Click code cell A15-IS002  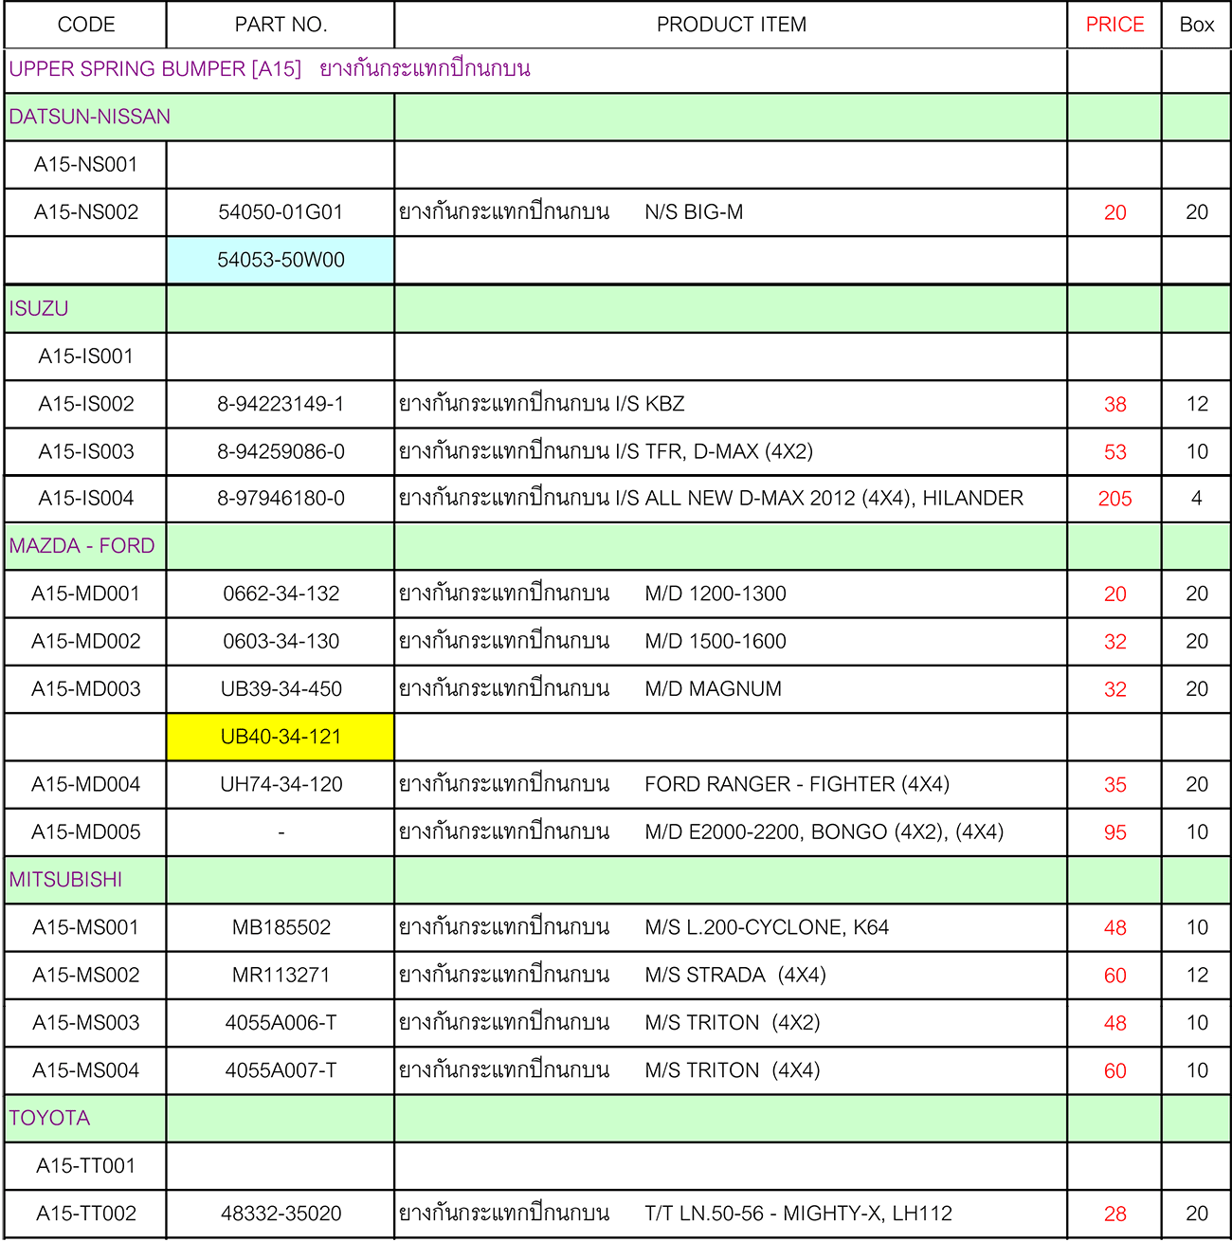[86, 404]
